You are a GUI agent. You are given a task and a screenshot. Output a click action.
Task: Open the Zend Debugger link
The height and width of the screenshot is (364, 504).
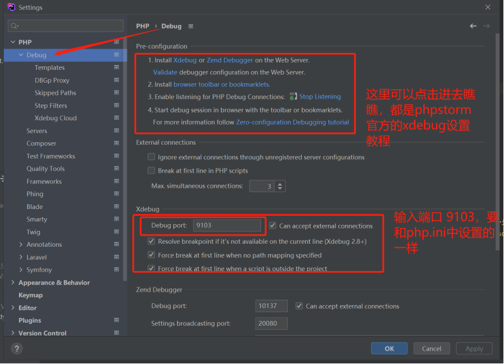pyautogui.click(x=230, y=60)
